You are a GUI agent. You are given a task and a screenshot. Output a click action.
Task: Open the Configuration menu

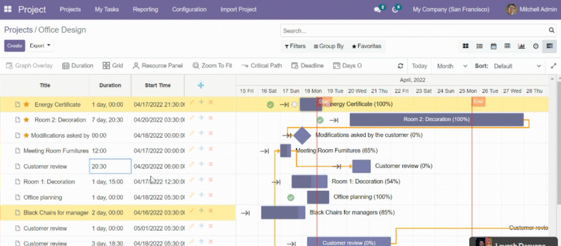pyautogui.click(x=189, y=10)
